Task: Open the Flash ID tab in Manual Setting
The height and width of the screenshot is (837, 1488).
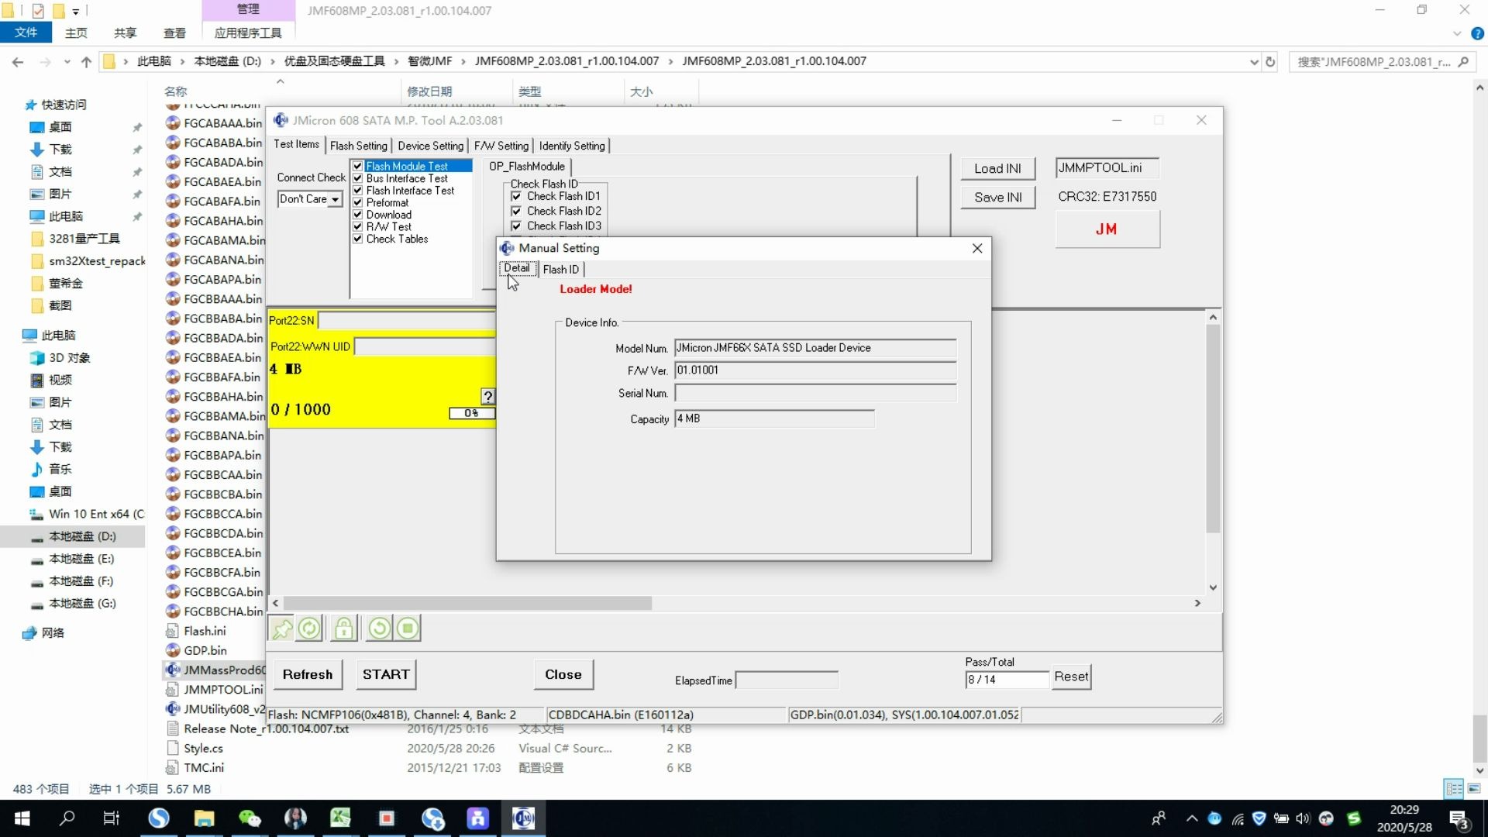Action: click(x=561, y=267)
